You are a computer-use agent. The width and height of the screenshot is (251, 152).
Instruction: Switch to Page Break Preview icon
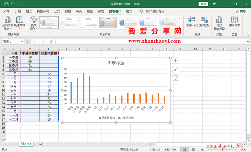[x=202, y=149]
